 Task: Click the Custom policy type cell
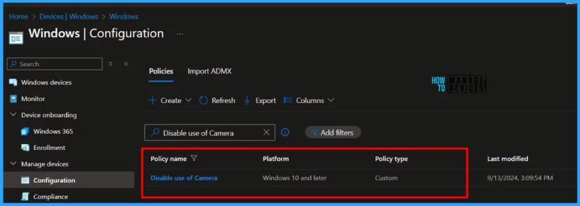[386, 178]
